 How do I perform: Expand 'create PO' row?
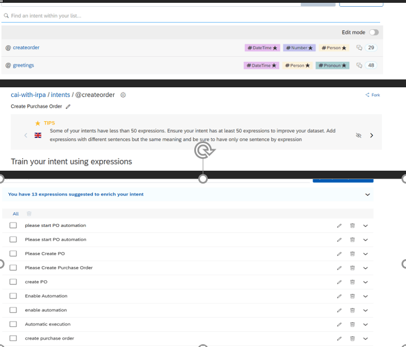click(x=365, y=282)
